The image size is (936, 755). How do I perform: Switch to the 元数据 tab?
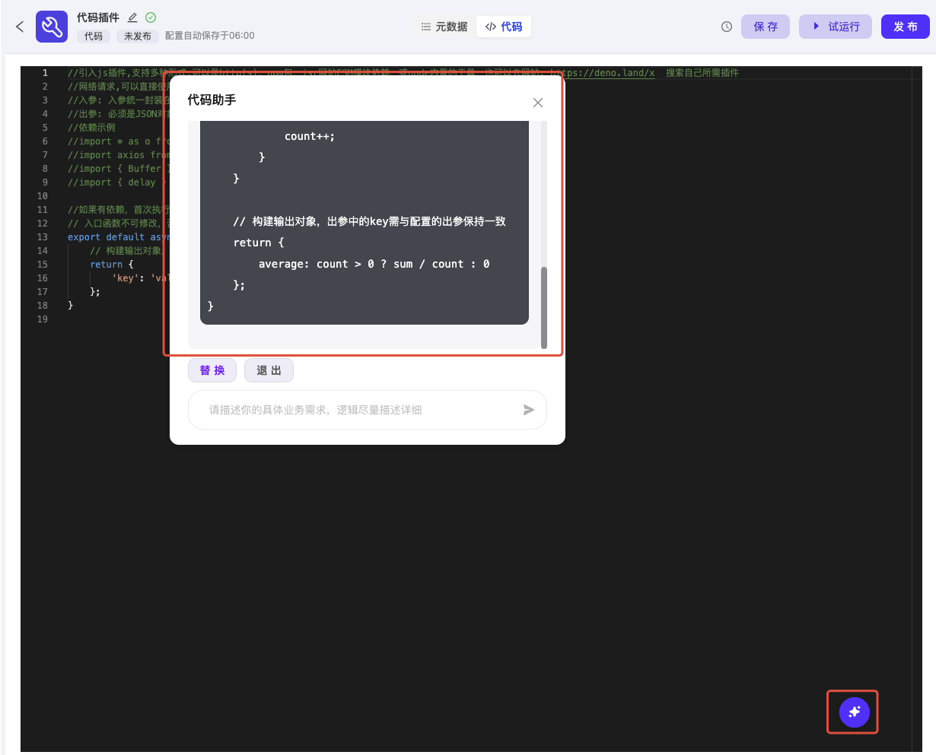444,27
